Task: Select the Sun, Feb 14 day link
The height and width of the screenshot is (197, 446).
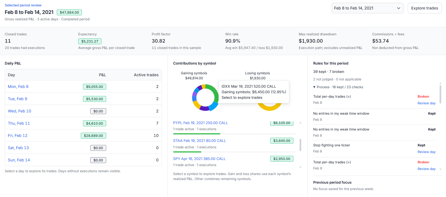Action: tap(19, 160)
